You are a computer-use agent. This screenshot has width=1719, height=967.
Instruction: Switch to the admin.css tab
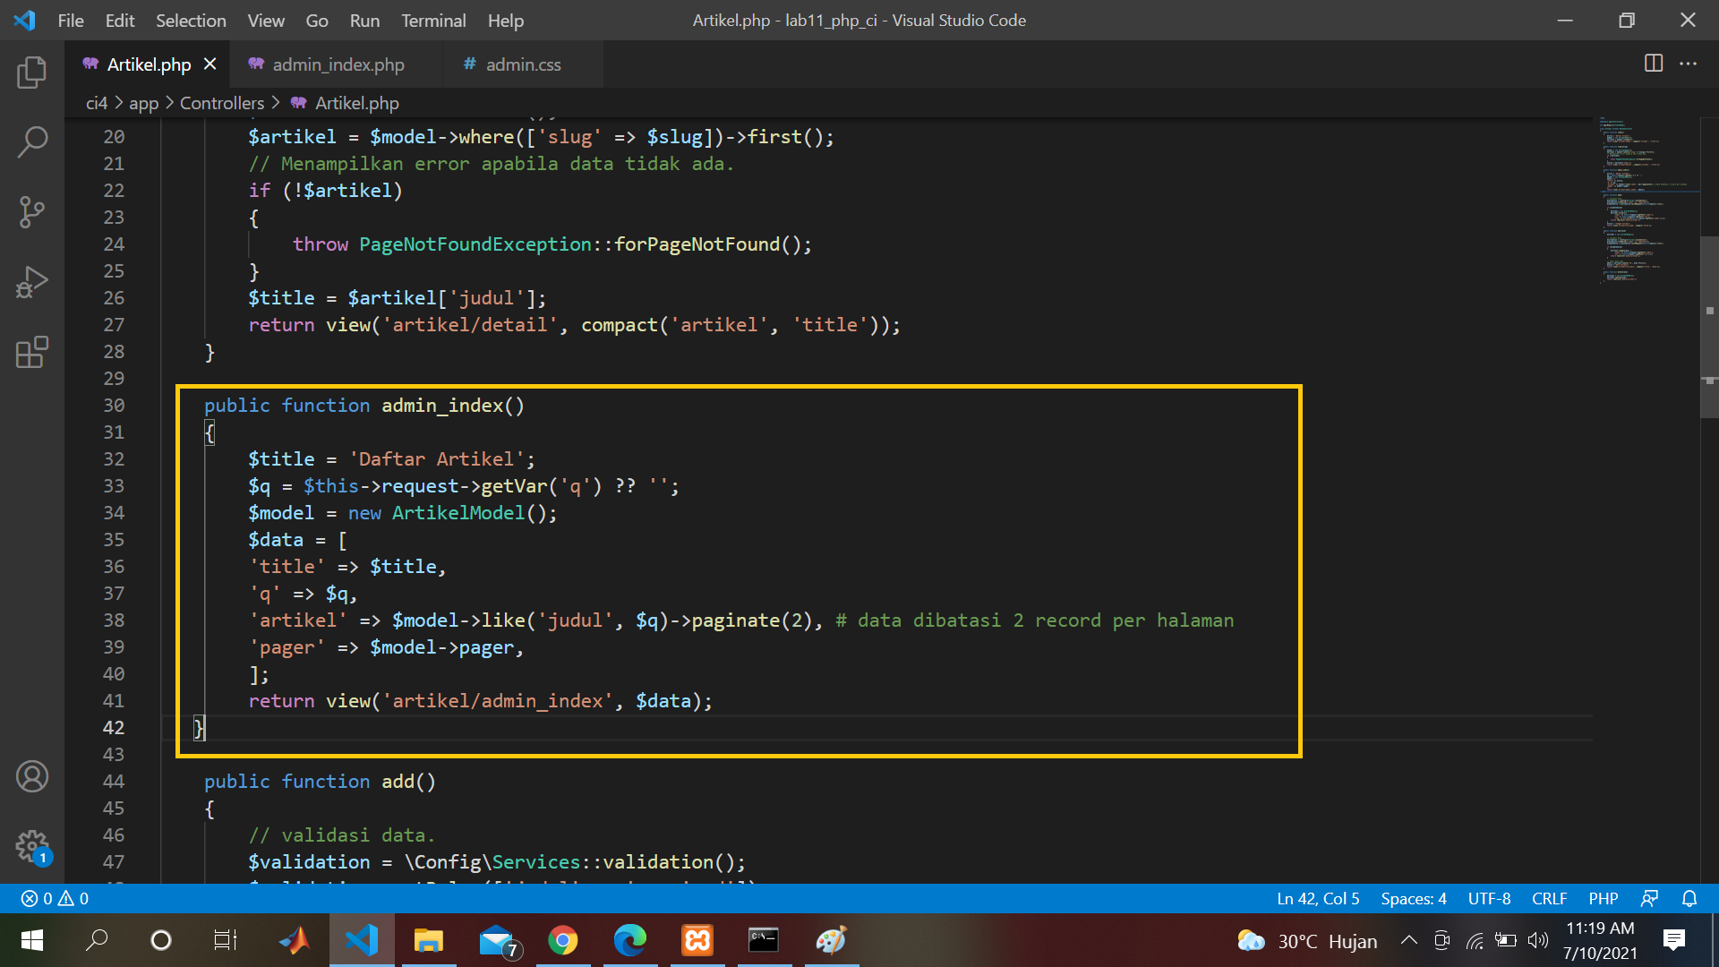[523, 64]
